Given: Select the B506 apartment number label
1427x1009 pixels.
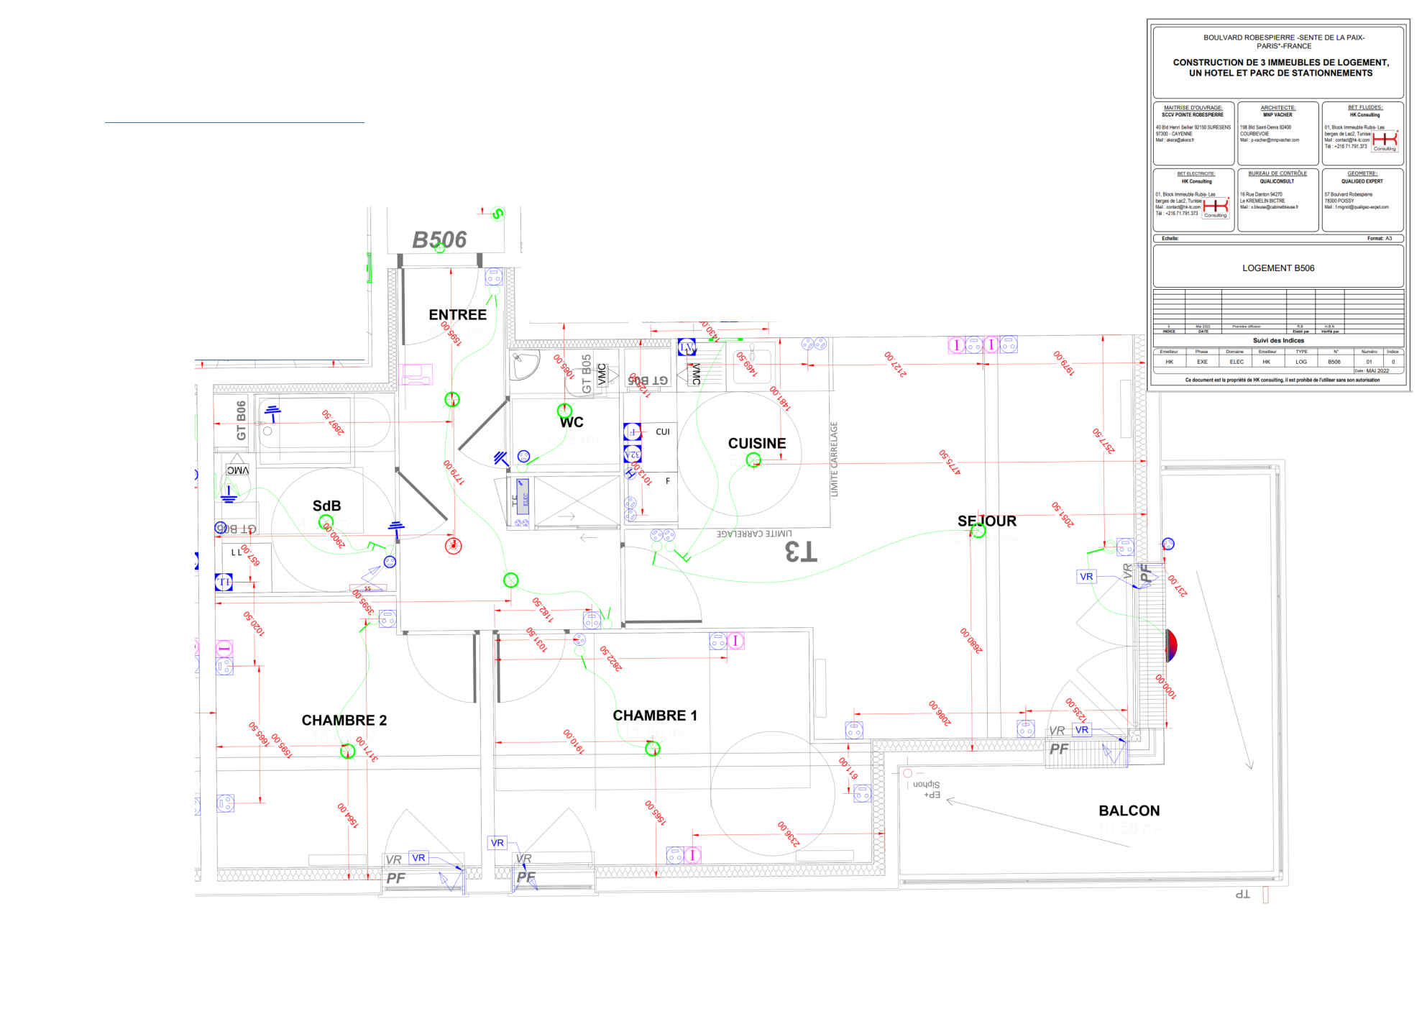Looking at the screenshot, I should 439,239.
